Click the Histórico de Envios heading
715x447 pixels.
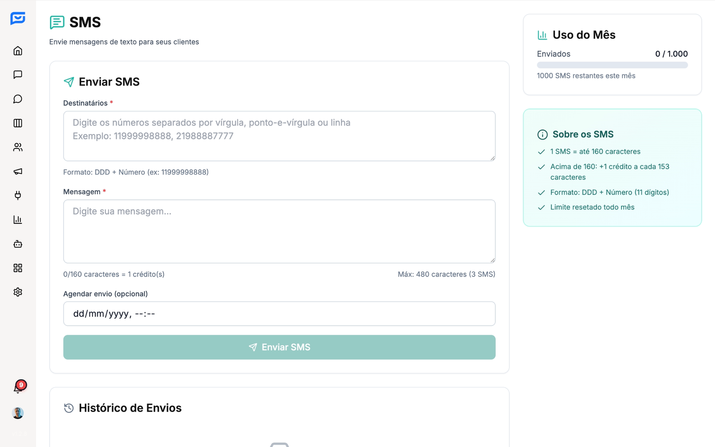click(130, 408)
